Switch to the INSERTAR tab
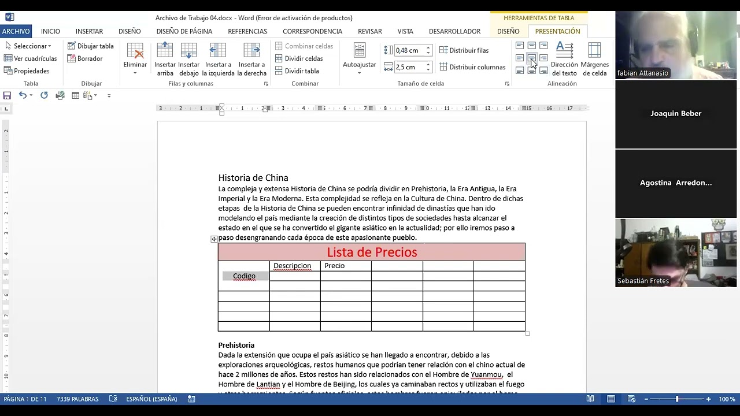This screenshot has width=740, height=416. 89,31
